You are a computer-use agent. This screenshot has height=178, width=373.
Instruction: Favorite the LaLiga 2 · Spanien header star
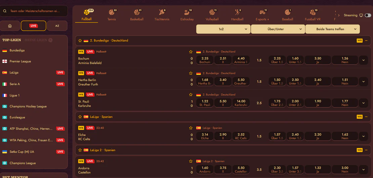(x=80, y=150)
